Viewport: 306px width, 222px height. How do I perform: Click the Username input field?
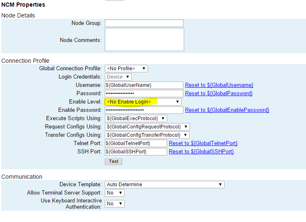(144, 85)
